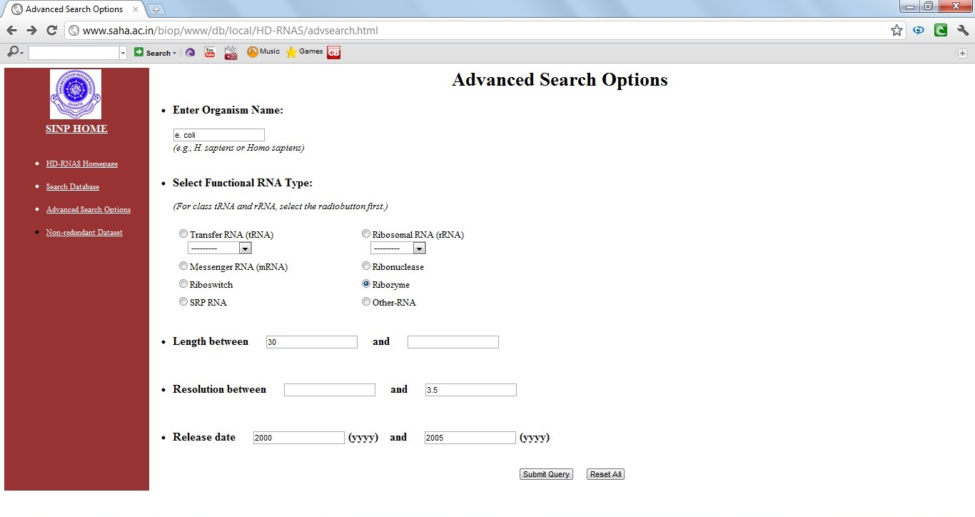Focus the empty maximum length field
The image size is (975, 517).
click(x=453, y=342)
